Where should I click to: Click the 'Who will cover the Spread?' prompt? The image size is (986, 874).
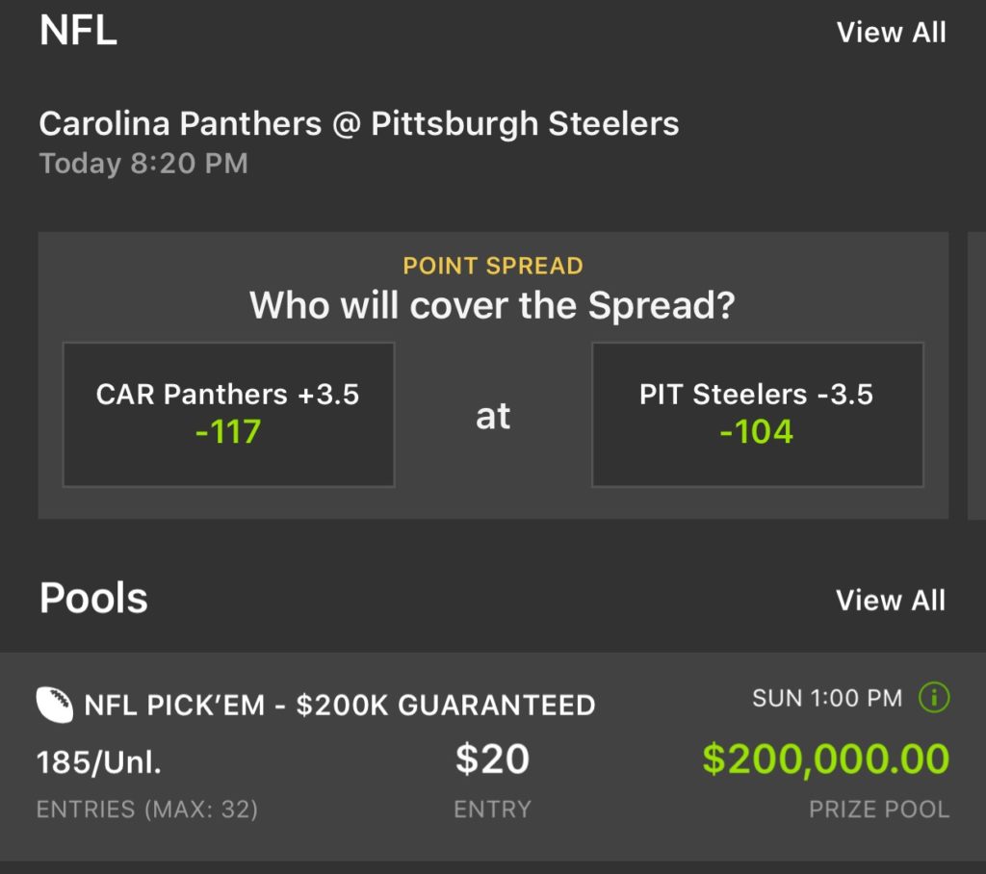click(493, 305)
